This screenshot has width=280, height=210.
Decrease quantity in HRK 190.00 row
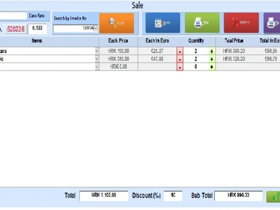click(180, 52)
